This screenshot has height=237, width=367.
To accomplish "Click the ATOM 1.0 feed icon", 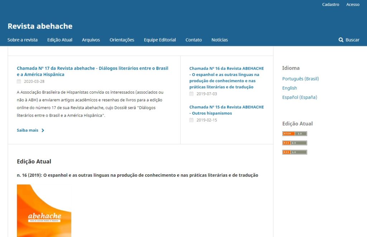I will pos(295,133).
